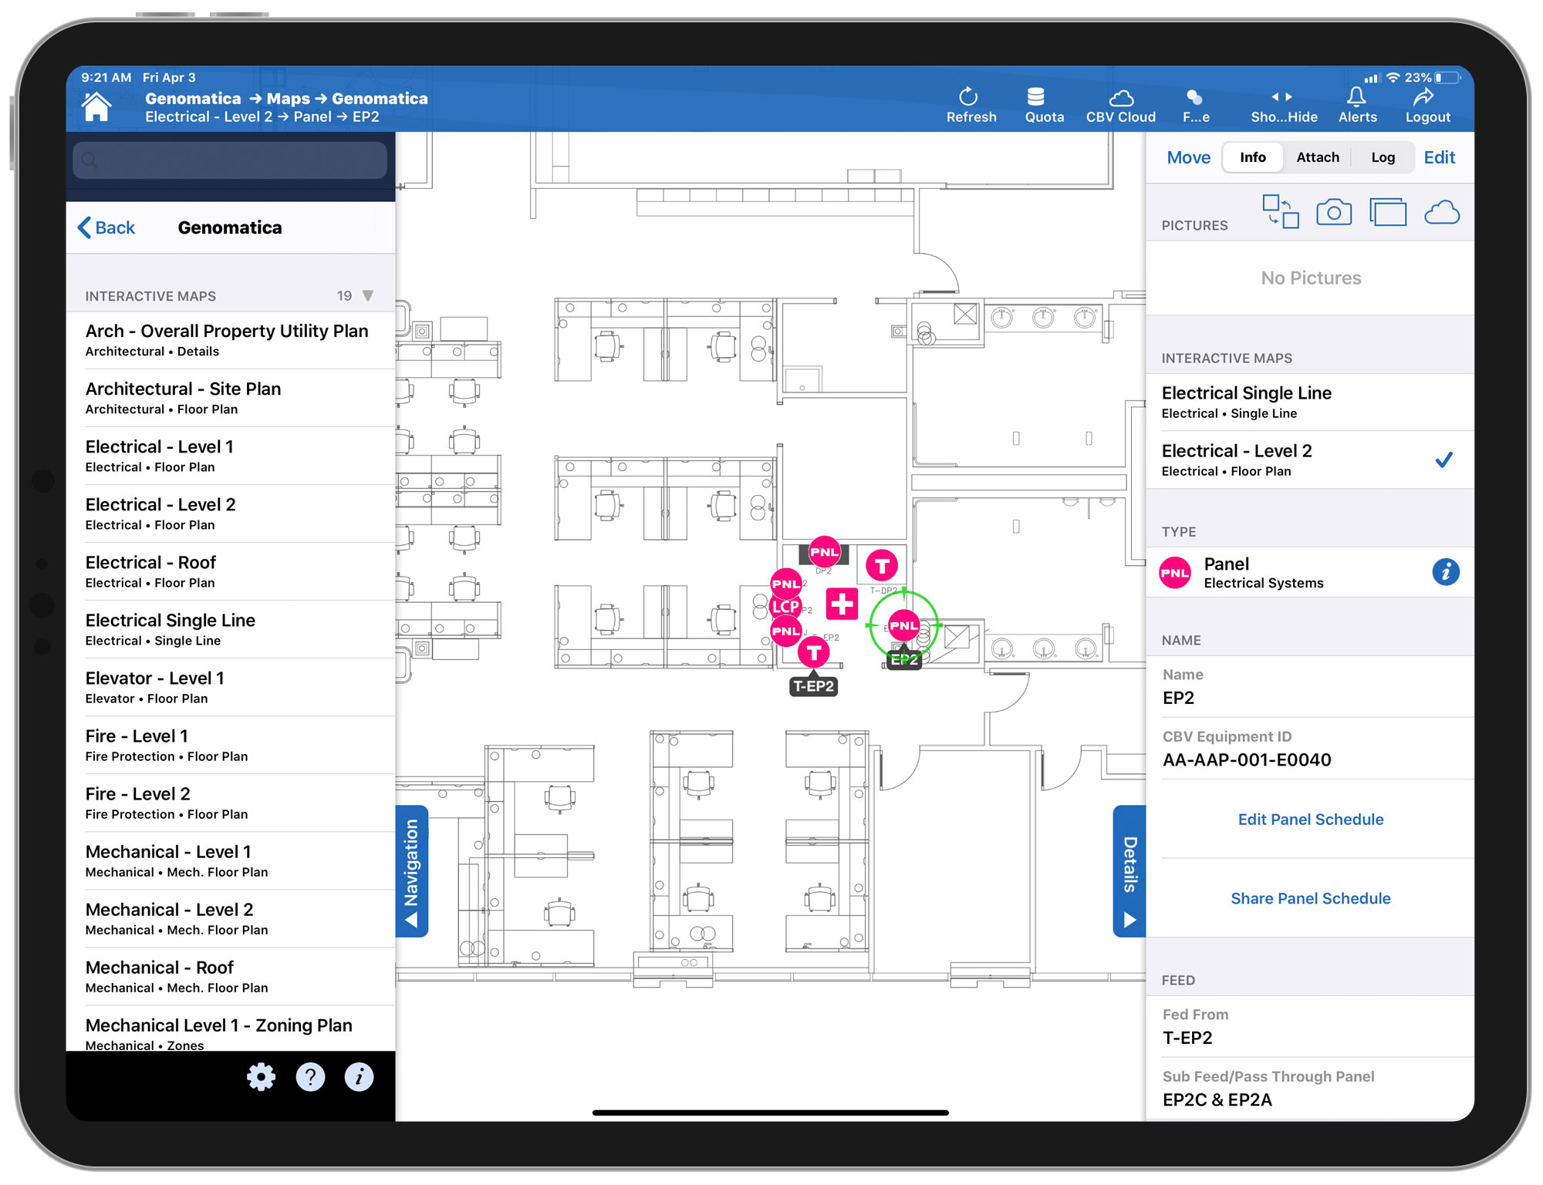Screen dimensions: 1543x1185
Task: Tap the camera icon in Pictures
Action: tap(1332, 212)
